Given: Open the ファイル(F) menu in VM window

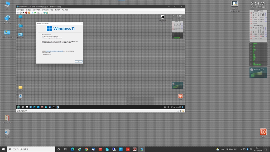Looking at the screenshot, I should click(x=21, y=10).
